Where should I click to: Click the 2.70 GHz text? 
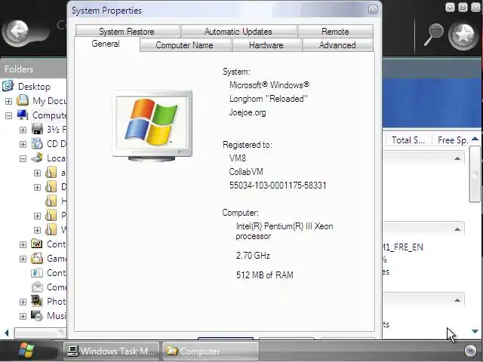253,256
